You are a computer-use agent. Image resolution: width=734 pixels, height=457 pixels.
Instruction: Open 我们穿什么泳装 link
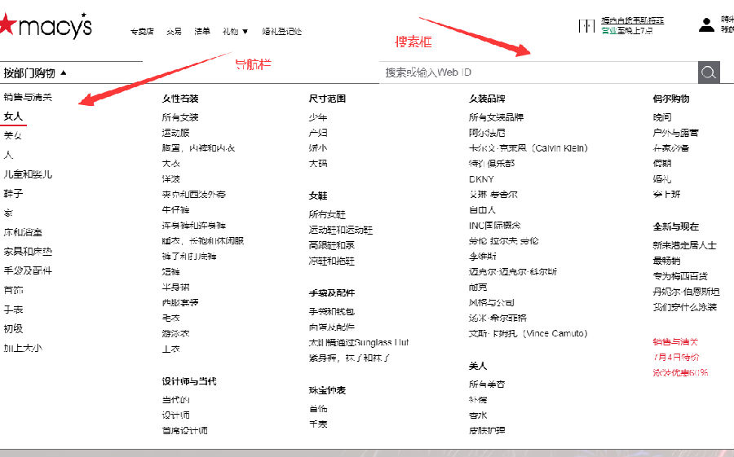tap(685, 307)
